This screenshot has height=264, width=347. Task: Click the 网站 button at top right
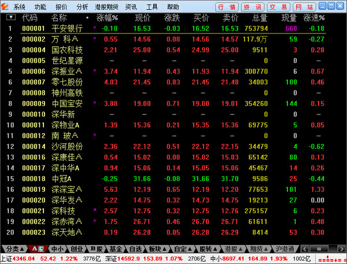click(x=304, y=7)
